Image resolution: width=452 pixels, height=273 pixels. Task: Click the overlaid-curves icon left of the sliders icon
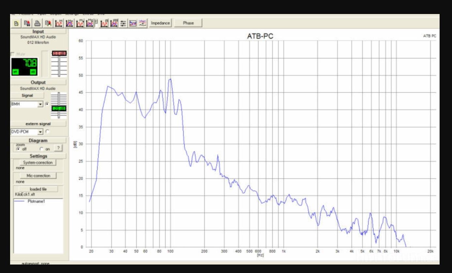(x=114, y=23)
